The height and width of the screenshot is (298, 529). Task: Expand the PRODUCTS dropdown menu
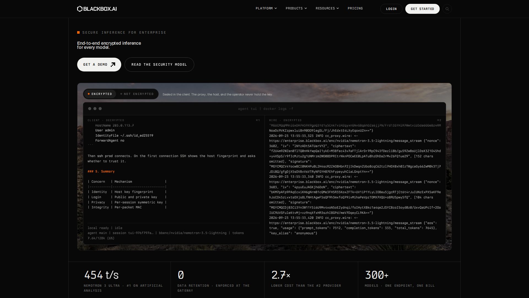296,9
